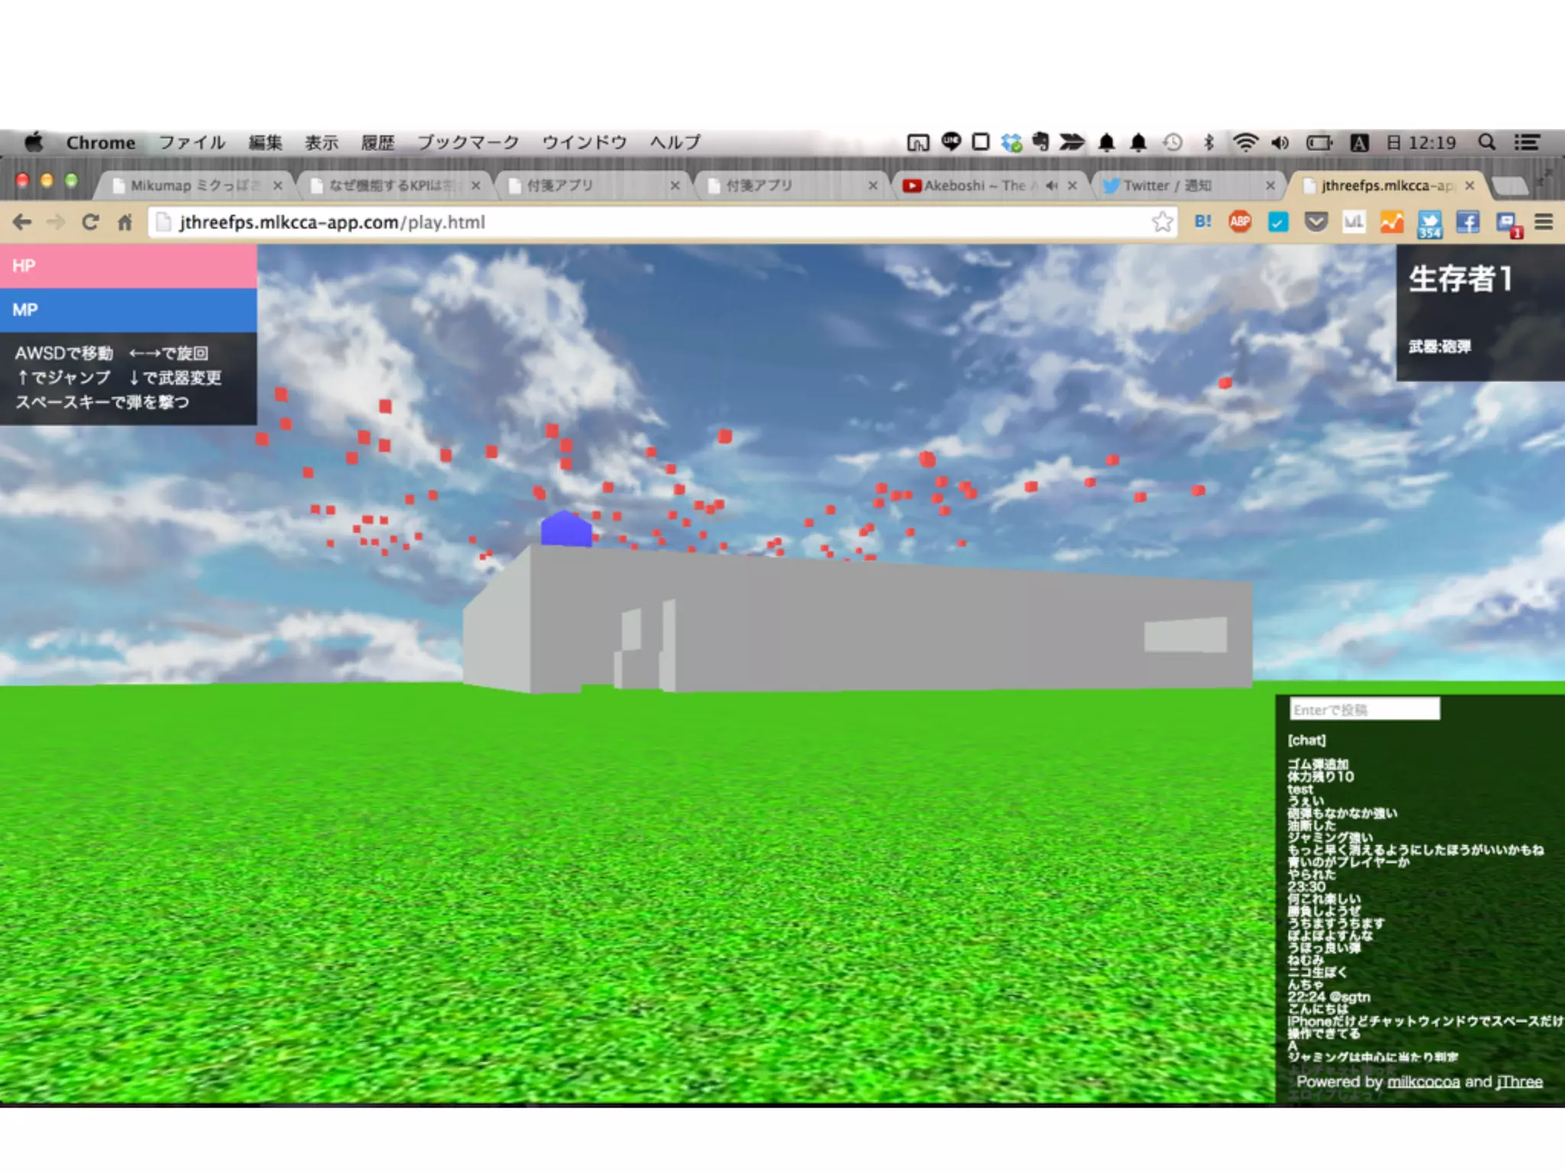The height and width of the screenshot is (1174, 1565).
Task: Click the browser reload button
Action: pos(90,222)
